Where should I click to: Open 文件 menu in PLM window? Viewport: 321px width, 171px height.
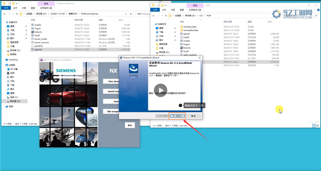155,9
